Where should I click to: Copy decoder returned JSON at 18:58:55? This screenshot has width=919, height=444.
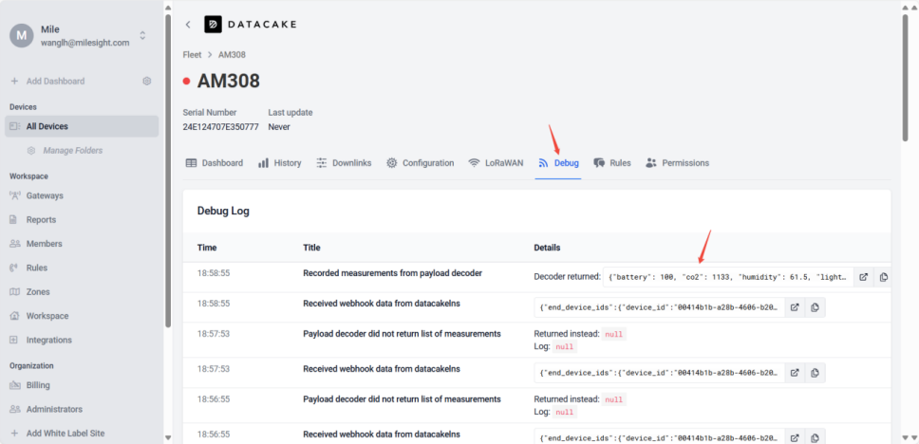883,277
